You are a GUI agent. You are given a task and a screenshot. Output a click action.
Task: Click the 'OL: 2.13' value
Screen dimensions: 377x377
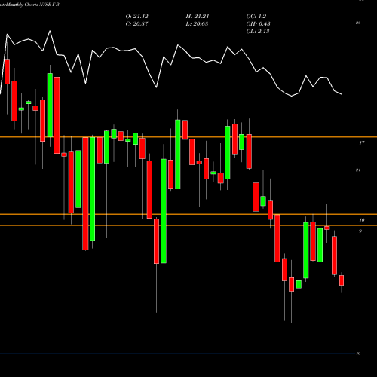[258, 32]
